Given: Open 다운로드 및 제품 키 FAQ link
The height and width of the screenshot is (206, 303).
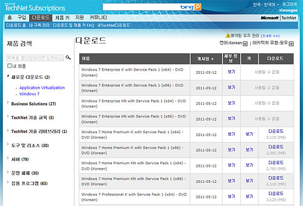Looking at the screenshot, I should [x=73, y=25].
